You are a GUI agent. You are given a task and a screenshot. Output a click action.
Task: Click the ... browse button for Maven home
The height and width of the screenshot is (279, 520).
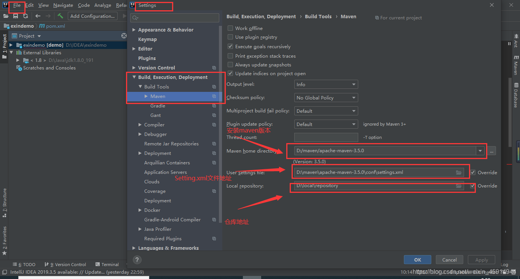pos(492,151)
